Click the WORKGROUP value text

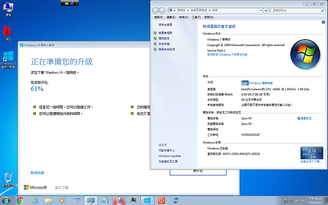(x=251, y=135)
